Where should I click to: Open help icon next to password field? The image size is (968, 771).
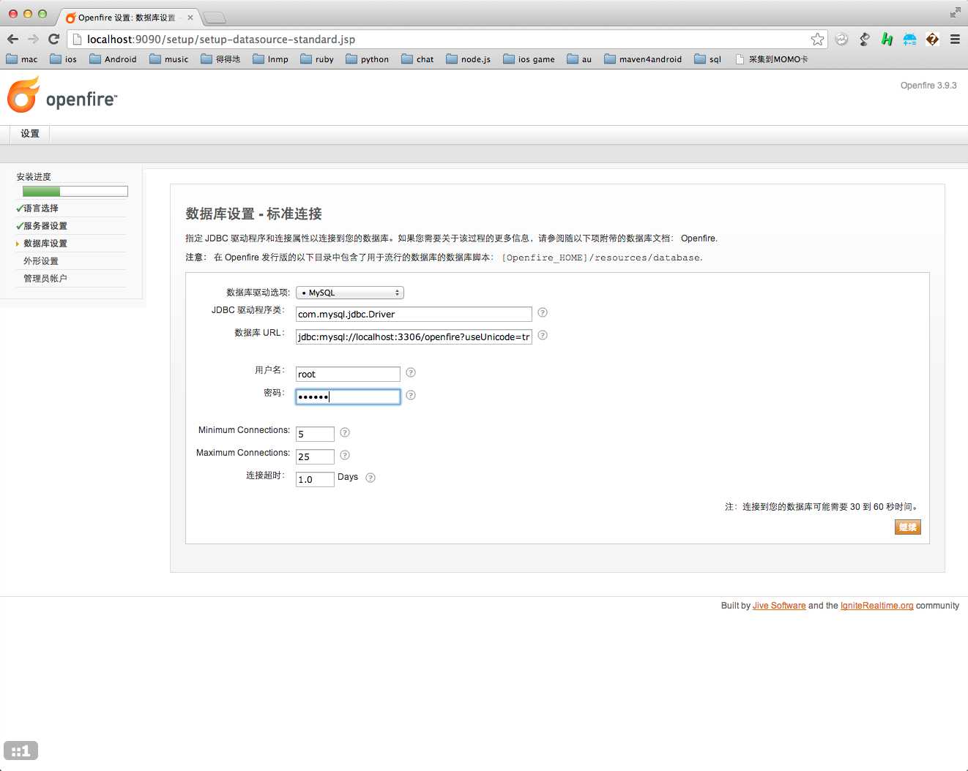click(411, 395)
